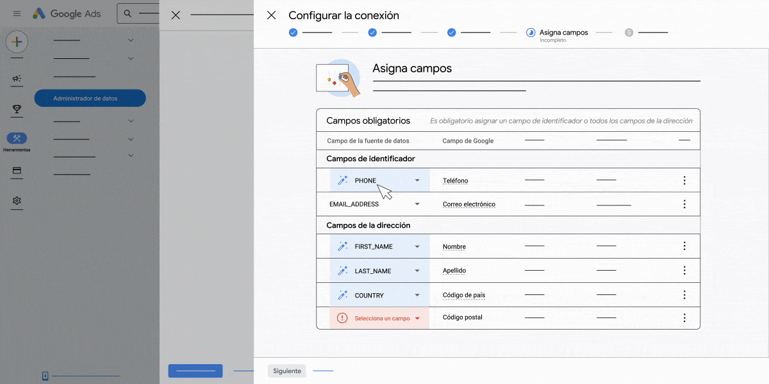Go to the first completed stepper step
The height and width of the screenshot is (384, 769).
(x=293, y=32)
